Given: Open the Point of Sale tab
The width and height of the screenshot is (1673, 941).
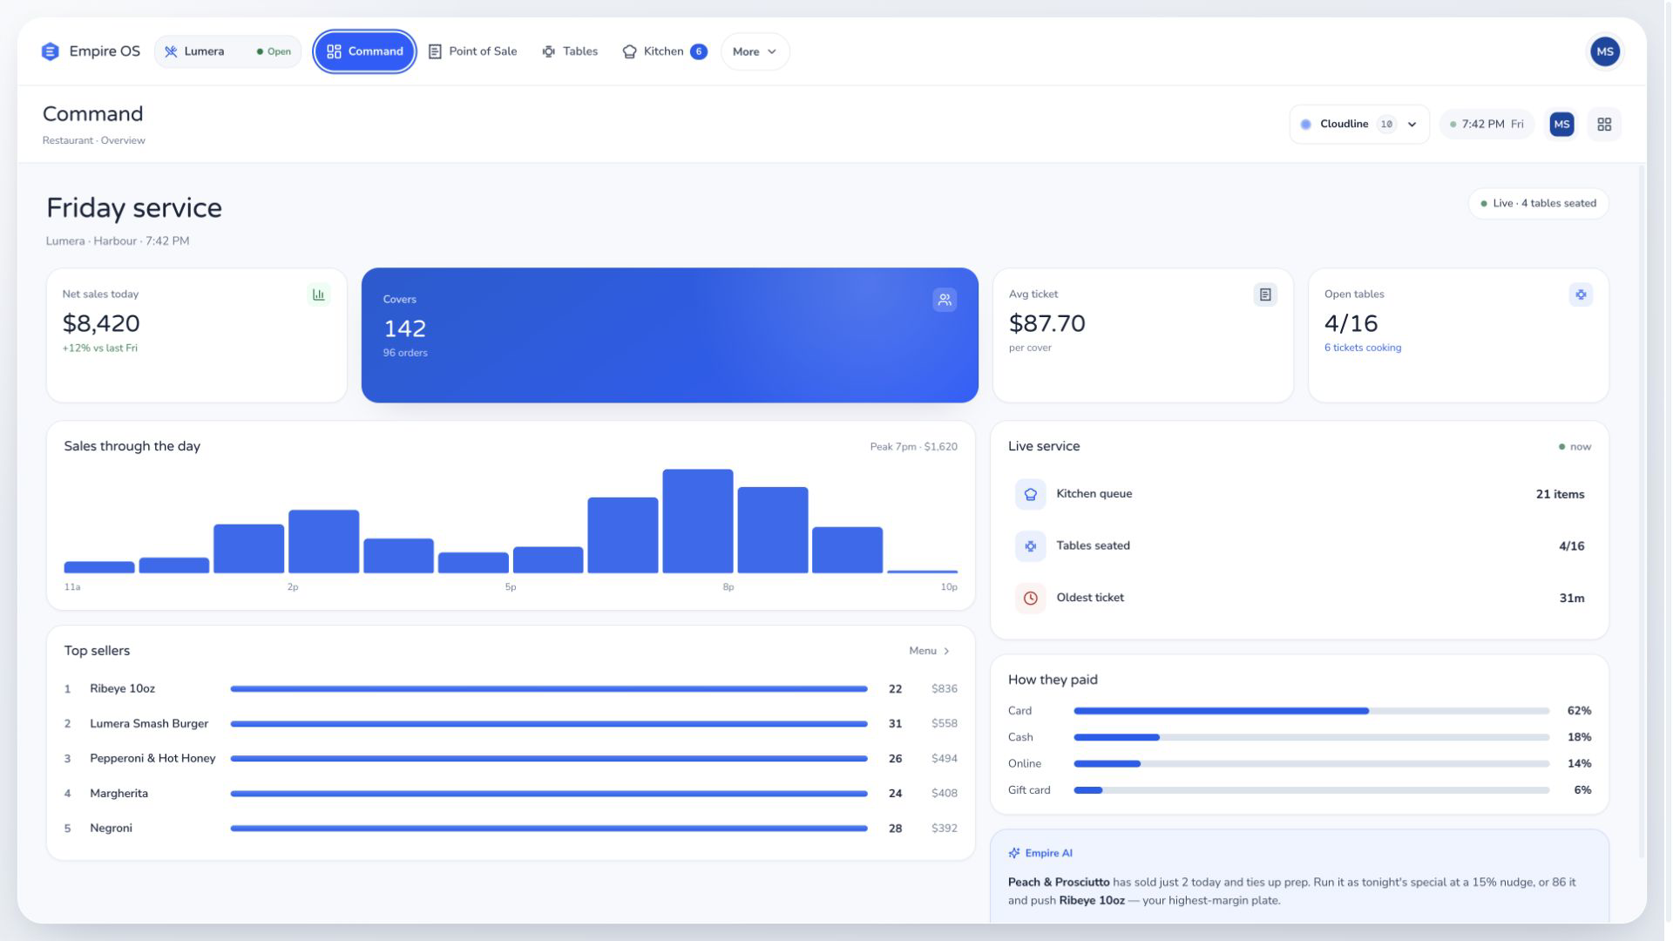Looking at the screenshot, I should (473, 51).
